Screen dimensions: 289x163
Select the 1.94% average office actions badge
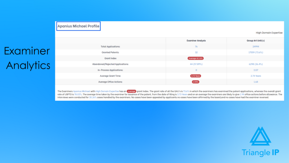tap(196, 82)
